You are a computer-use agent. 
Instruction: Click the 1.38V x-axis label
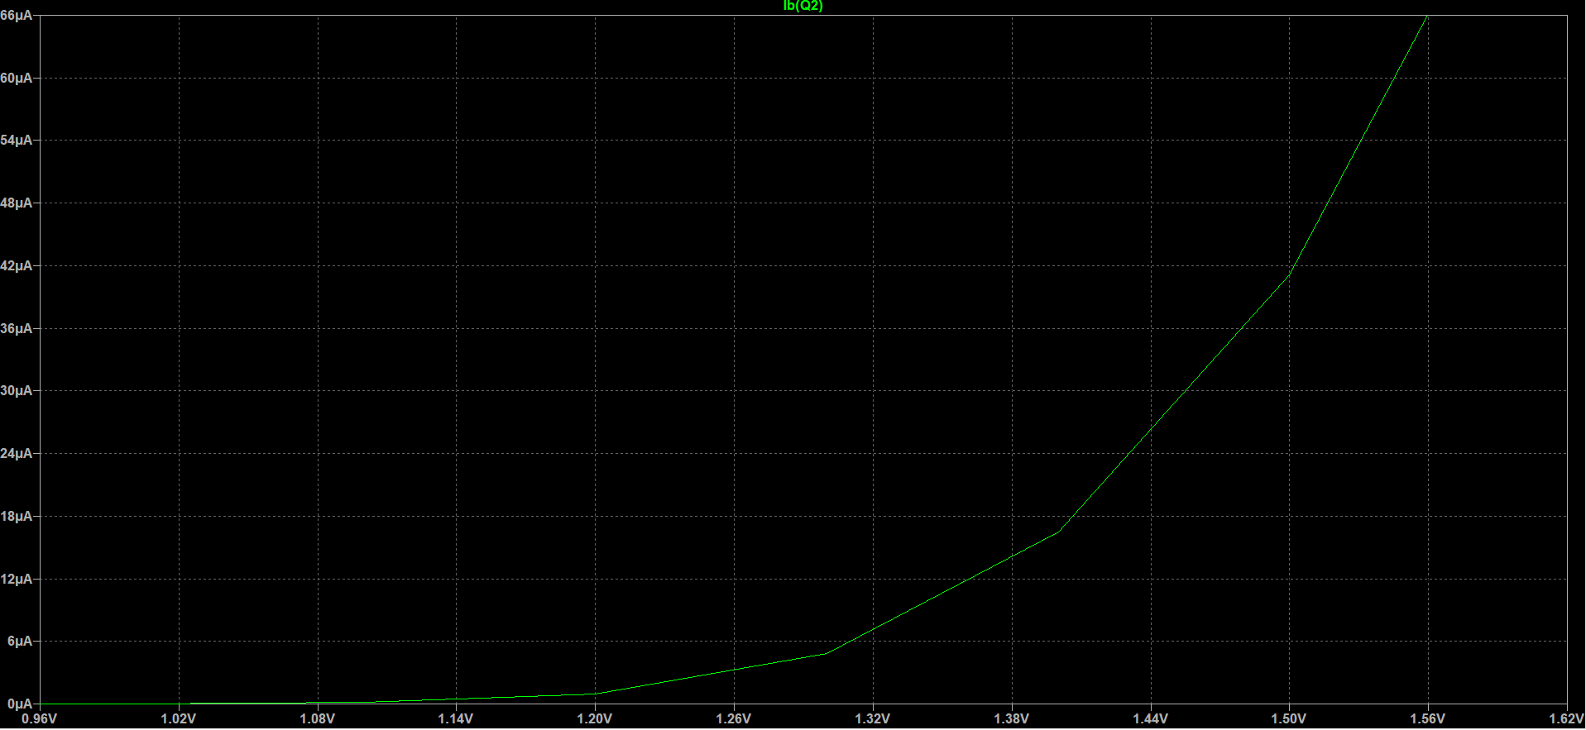(x=1012, y=719)
